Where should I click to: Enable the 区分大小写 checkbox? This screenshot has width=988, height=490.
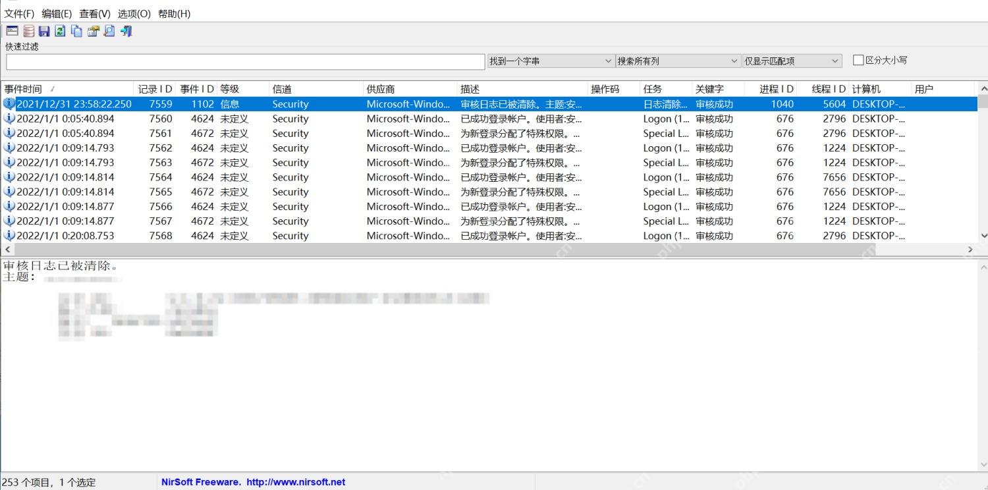(858, 60)
